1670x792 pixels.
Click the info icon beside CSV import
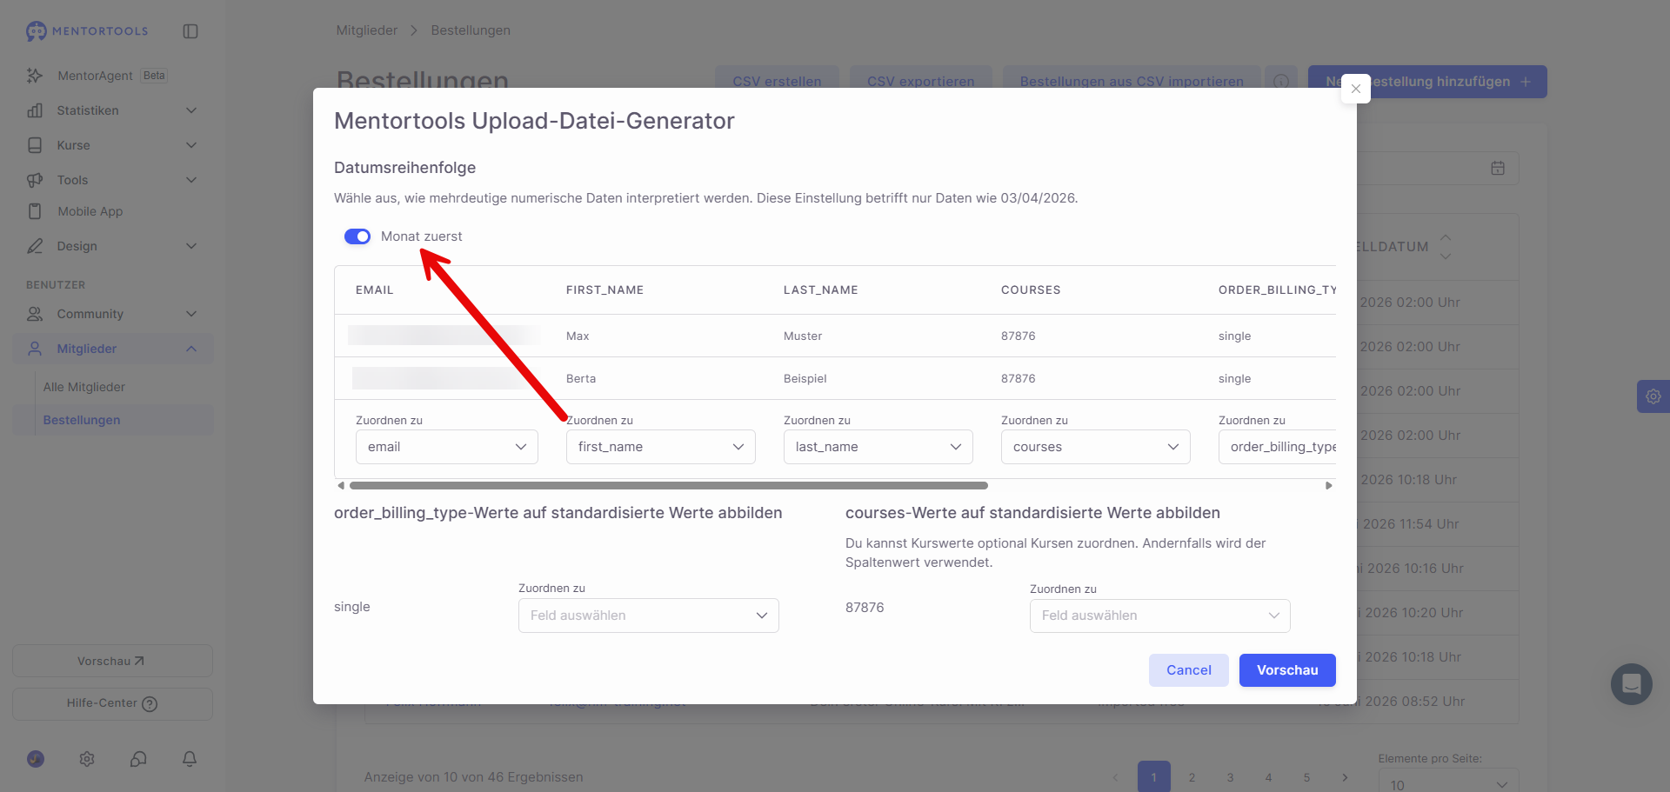(1281, 81)
